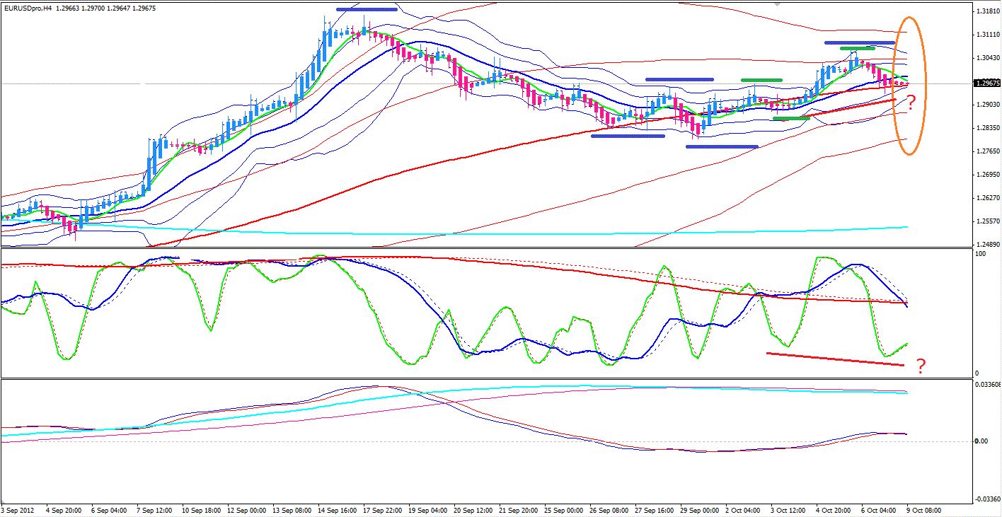The image size is (1002, 517).
Task: Click the 1.31810 price scale label
Action: click(x=986, y=11)
